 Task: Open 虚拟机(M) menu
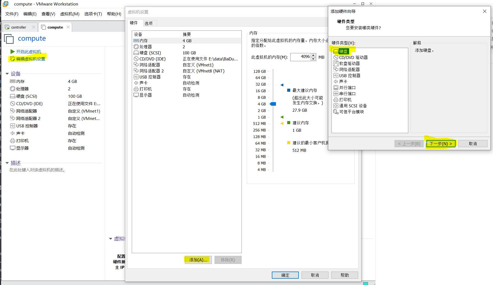70,14
